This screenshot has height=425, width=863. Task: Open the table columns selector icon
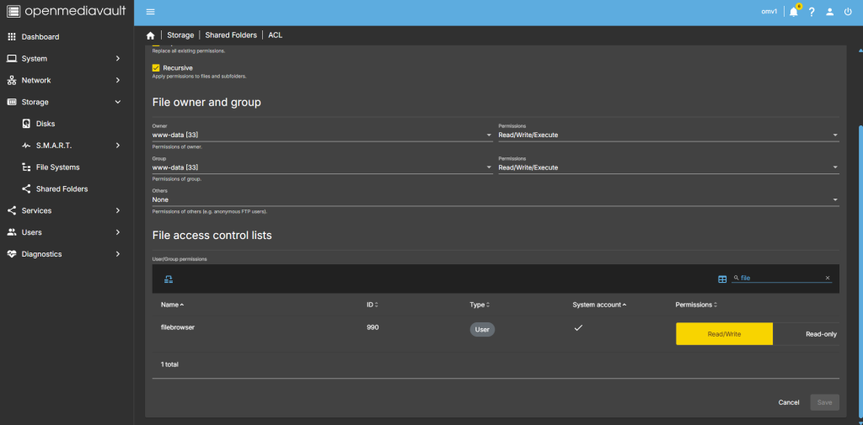[721, 279]
